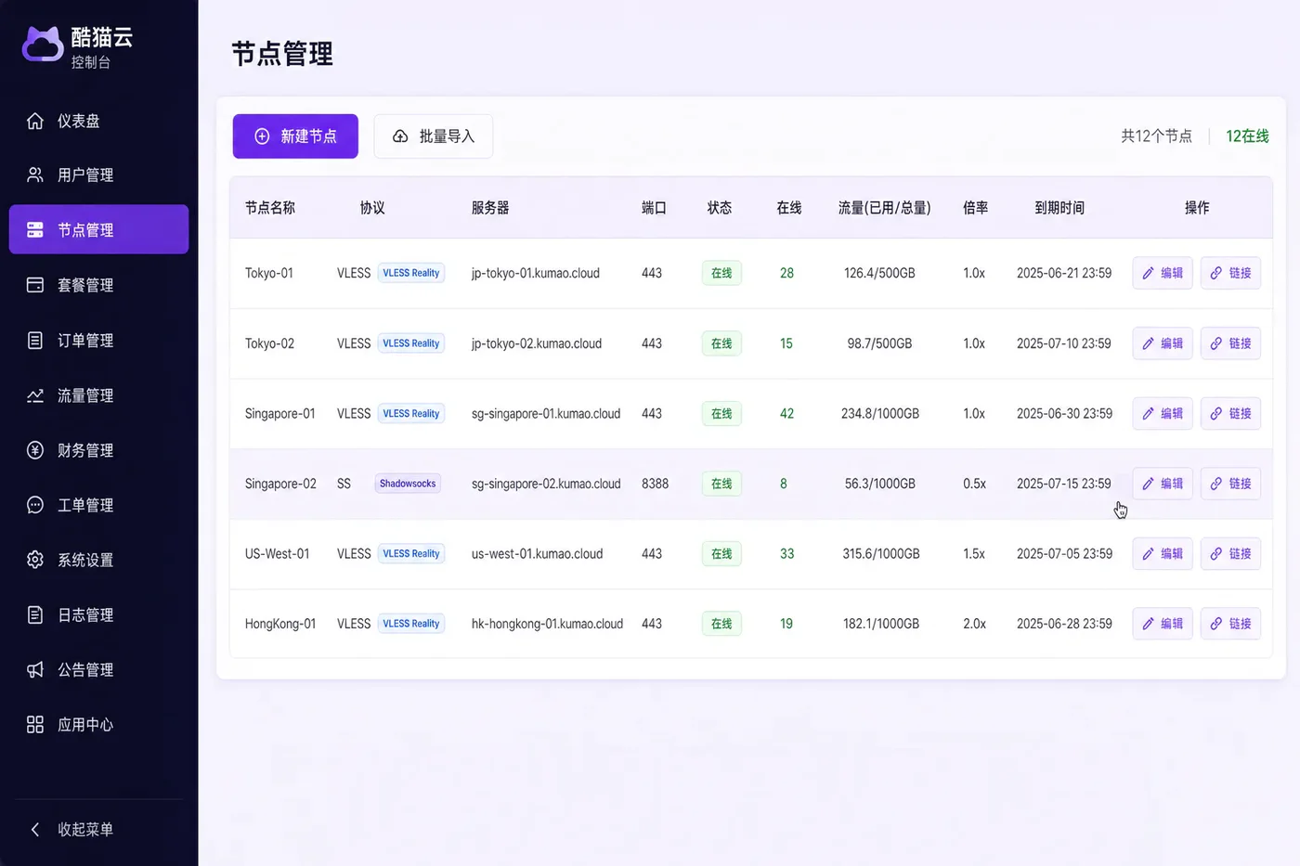The height and width of the screenshot is (866, 1300).
Task: Click the 订单管理 document icon
Action: tap(35, 340)
